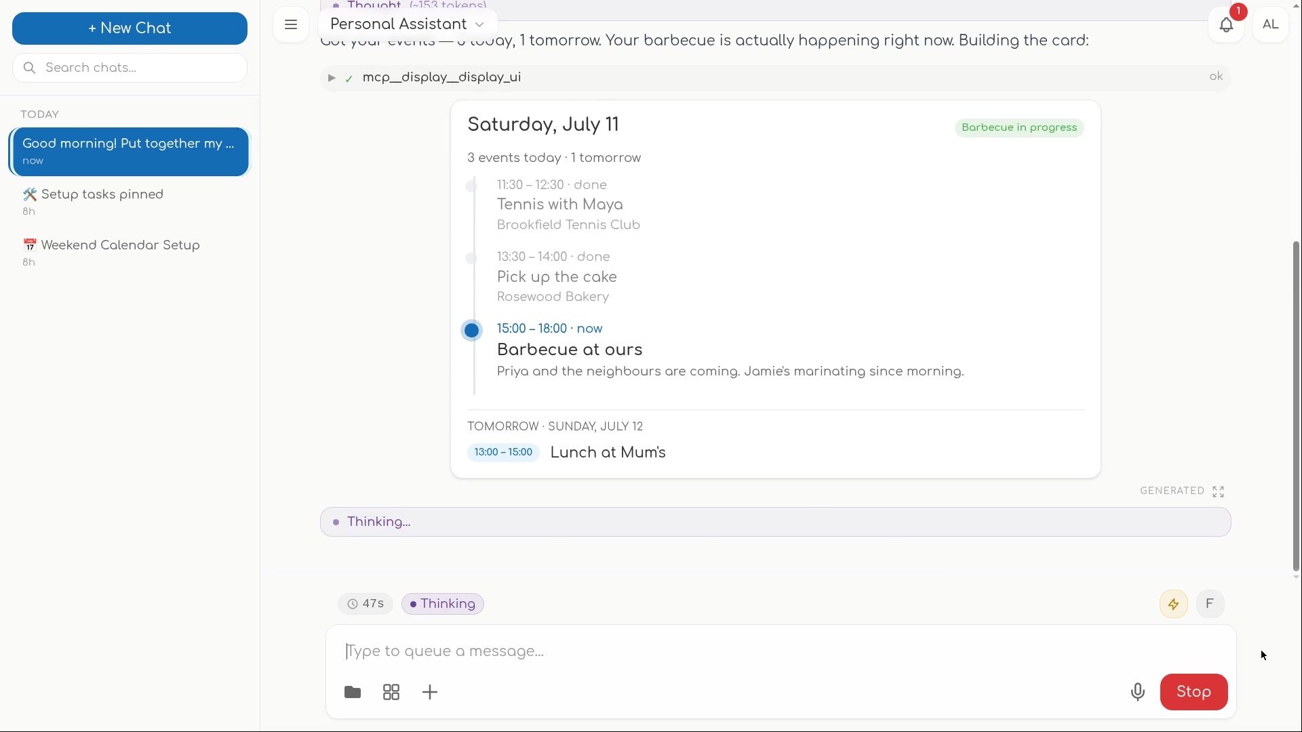Image resolution: width=1302 pixels, height=732 pixels.
Task: Click the F round button
Action: click(x=1210, y=604)
